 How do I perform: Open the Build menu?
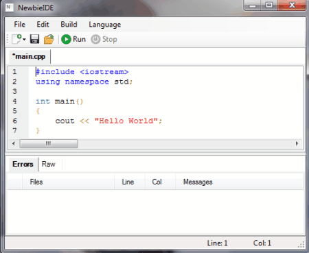[x=69, y=25]
